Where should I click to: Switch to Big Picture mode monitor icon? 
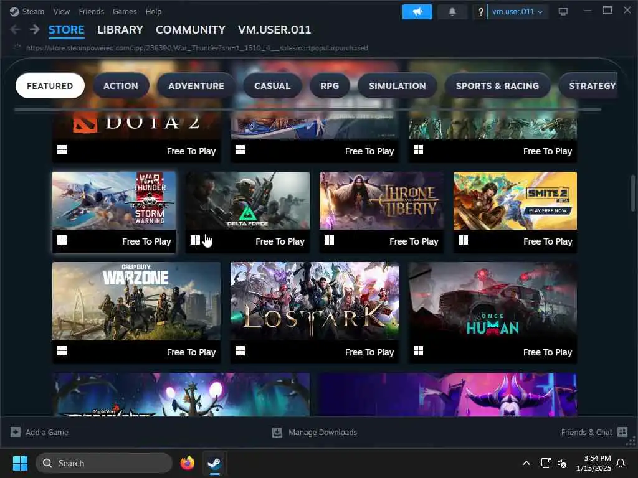(x=563, y=12)
